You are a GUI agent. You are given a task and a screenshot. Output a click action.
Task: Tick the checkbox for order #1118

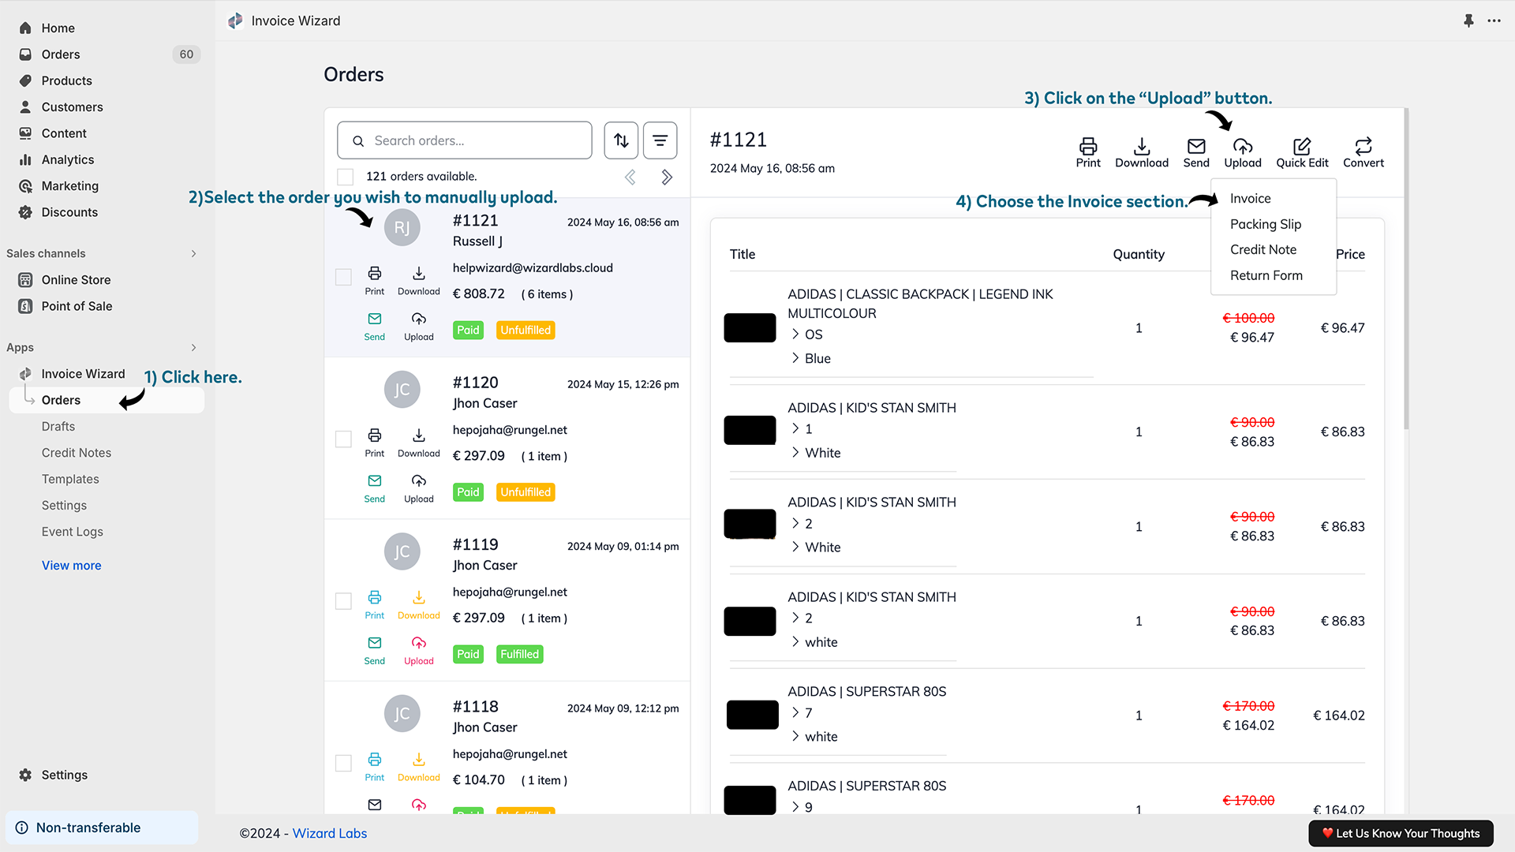[x=343, y=763]
